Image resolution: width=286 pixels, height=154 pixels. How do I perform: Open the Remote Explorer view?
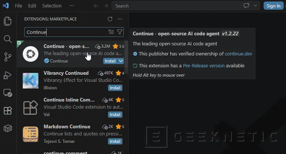[8, 93]
